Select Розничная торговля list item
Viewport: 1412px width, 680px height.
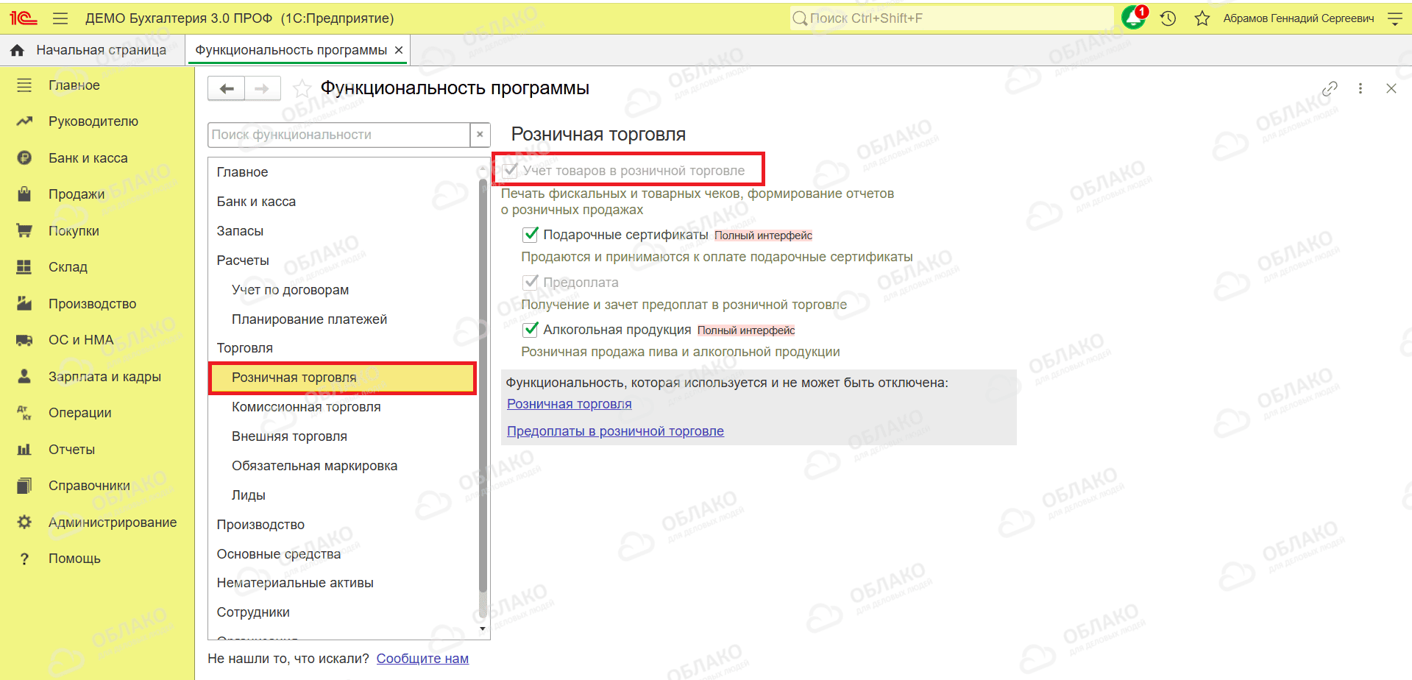pyautogui.click(x=344, y=378)
